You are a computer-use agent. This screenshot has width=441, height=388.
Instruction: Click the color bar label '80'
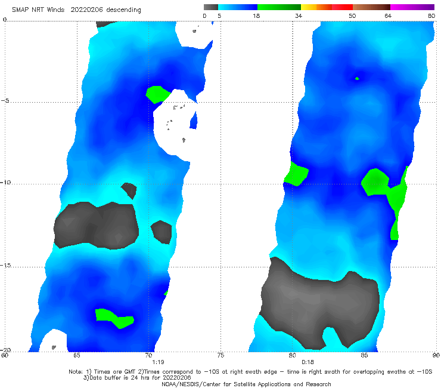(431, 16)
